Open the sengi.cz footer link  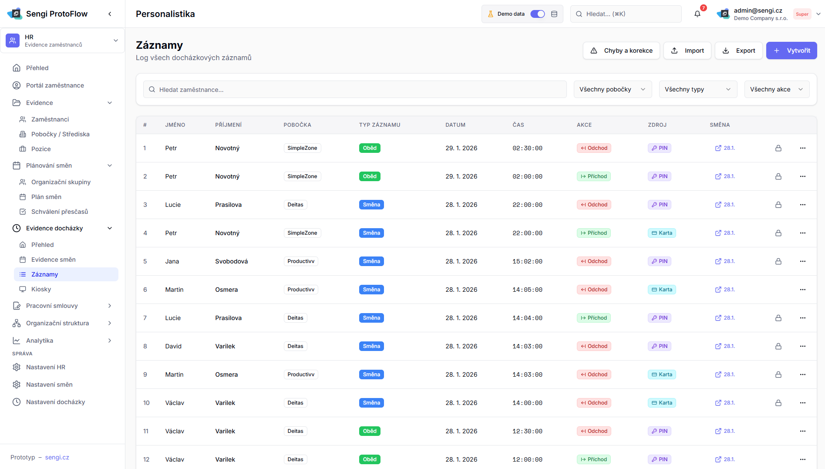(x=57, y=457)
